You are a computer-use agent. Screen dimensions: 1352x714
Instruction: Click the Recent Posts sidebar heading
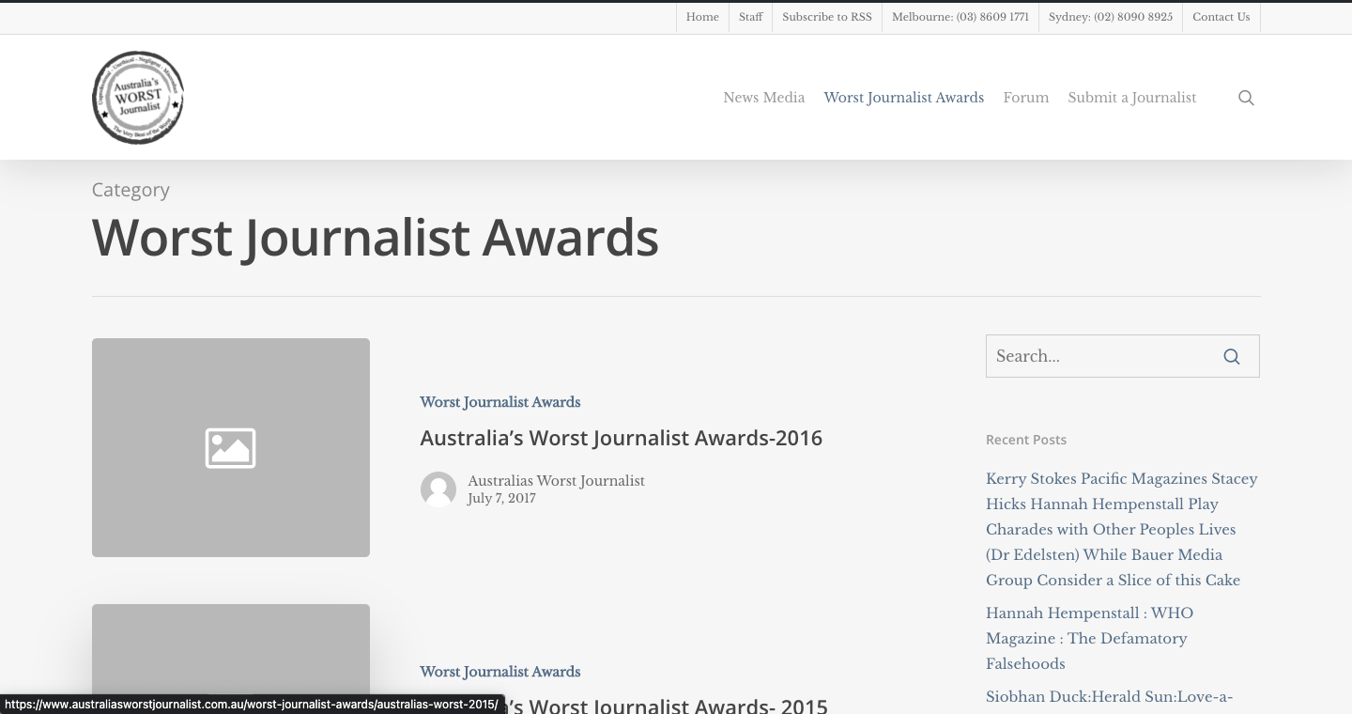click(x=1026, y=440)
